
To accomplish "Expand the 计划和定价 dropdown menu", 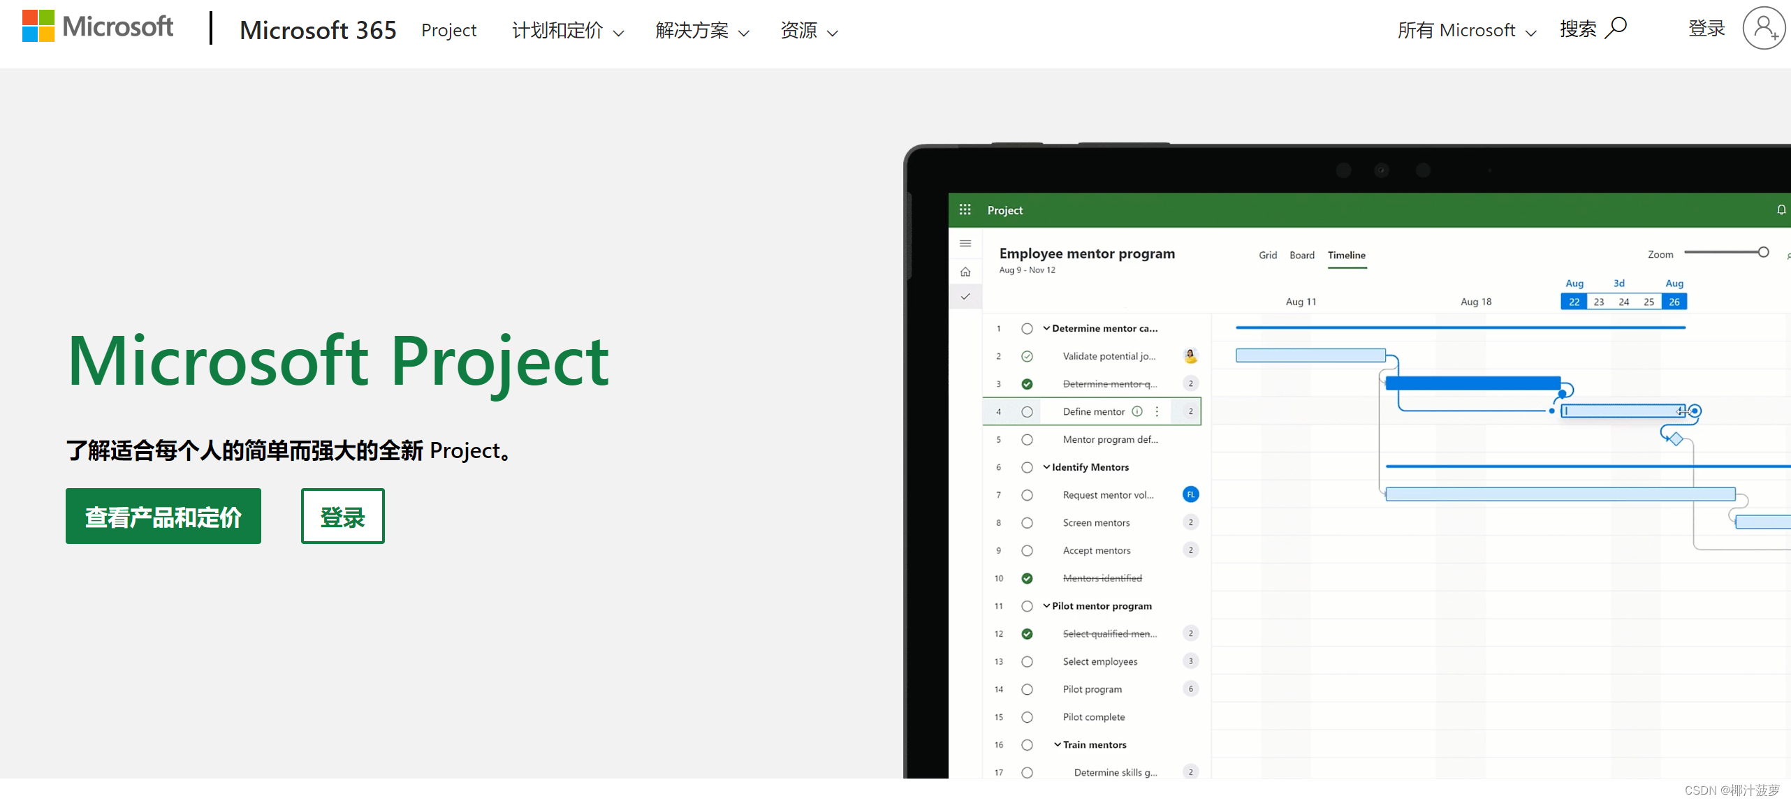I will 567,31.
